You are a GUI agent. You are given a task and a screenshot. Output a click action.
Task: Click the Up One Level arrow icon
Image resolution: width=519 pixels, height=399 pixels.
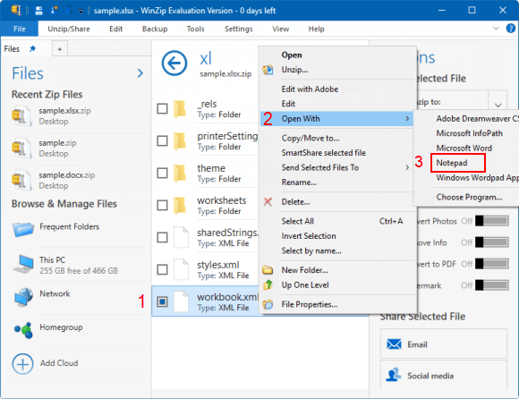(268, 284)
